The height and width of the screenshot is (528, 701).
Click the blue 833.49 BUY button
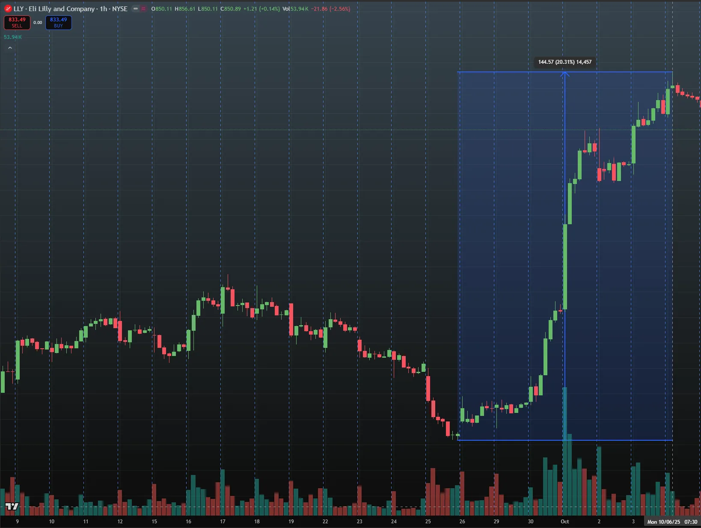coord(59,23)
